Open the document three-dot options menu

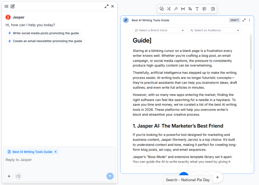click(x=249, y=20)
